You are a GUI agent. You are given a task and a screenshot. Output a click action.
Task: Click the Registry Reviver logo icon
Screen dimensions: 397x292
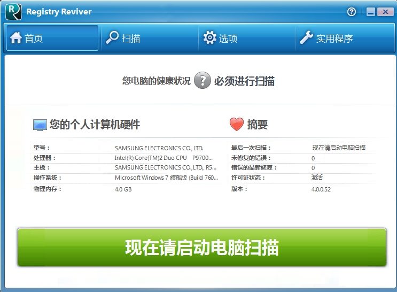click(13, 12)
